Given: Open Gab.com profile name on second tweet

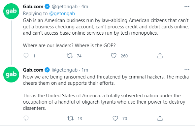Looking at the screenshot, I should point(33,70).
